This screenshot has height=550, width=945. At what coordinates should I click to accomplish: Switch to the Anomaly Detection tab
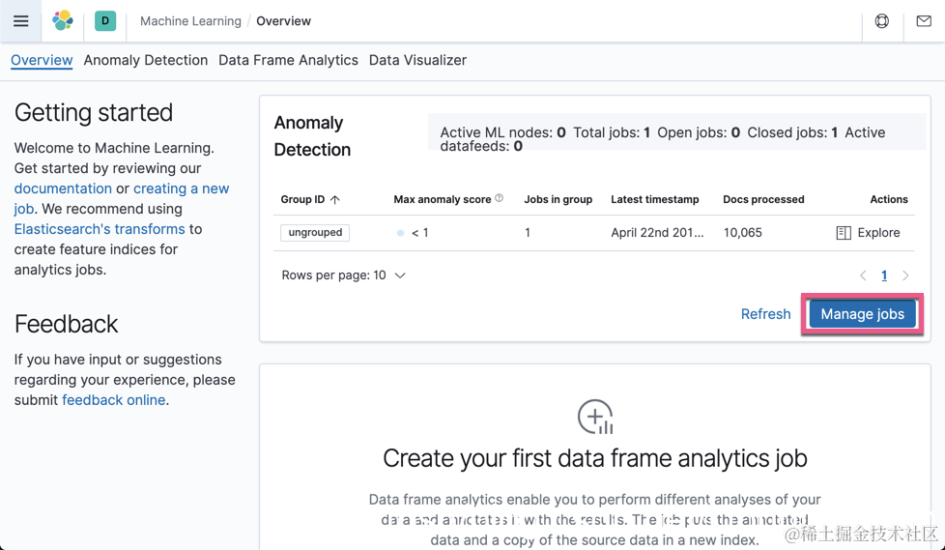[x=146, y=60]
